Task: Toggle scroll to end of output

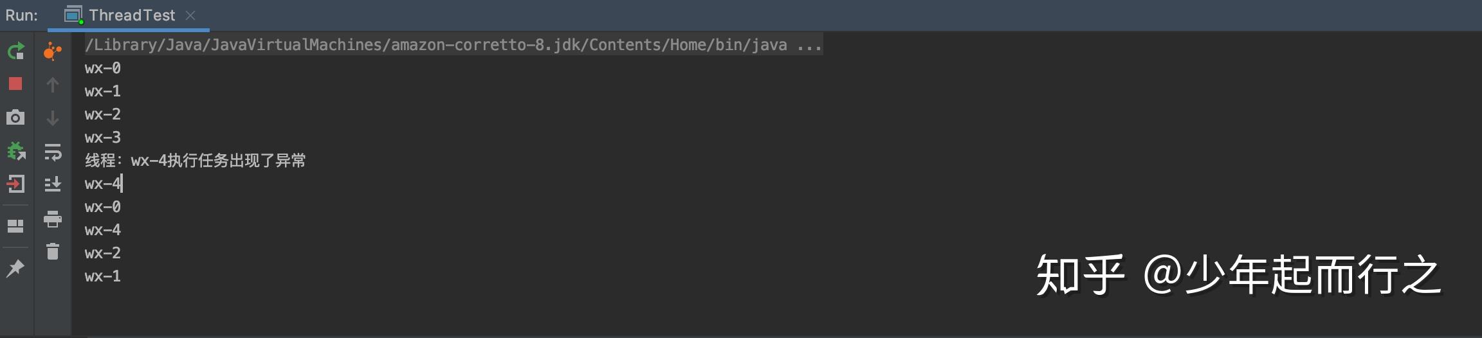Action: pyautogui.click(x=53, y=184)
